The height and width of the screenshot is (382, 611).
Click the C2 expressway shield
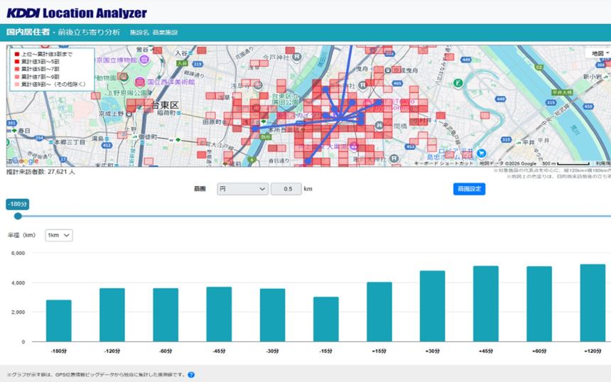point(539,67)
